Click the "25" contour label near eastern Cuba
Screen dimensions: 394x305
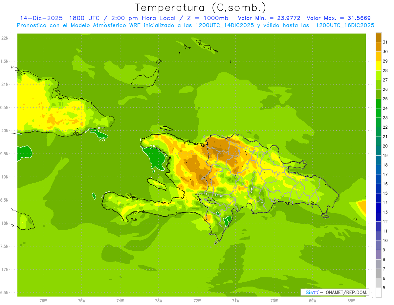tap(102, 139)
